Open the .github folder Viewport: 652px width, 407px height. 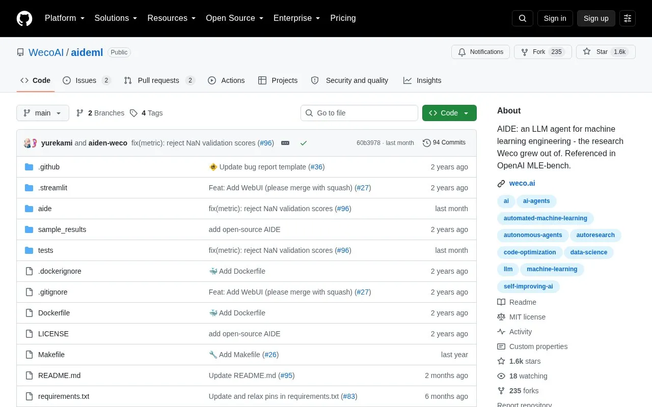[49, 167]
